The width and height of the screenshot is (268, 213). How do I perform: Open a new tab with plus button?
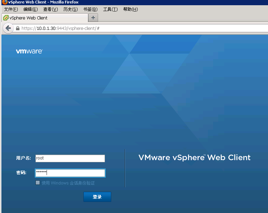93,18
